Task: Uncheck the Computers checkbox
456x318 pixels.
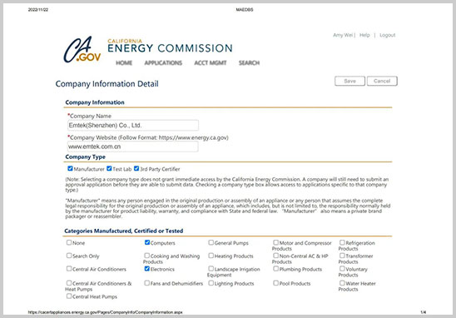Action: (147, 242)
